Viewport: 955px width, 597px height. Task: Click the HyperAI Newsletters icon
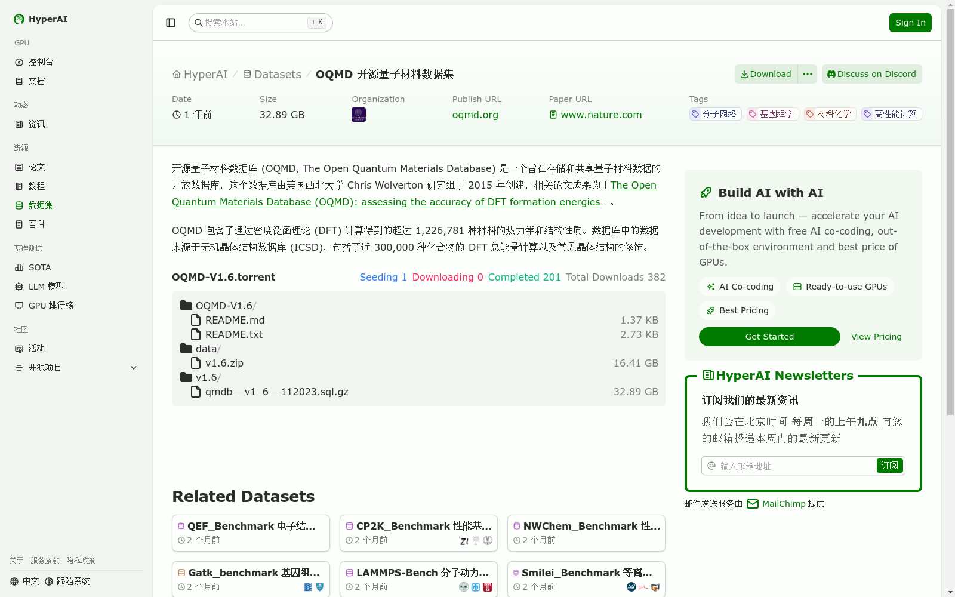[708, 376]
